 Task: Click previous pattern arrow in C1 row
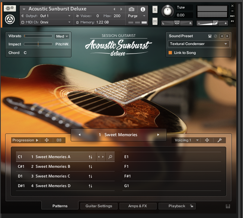coord(99,157)
